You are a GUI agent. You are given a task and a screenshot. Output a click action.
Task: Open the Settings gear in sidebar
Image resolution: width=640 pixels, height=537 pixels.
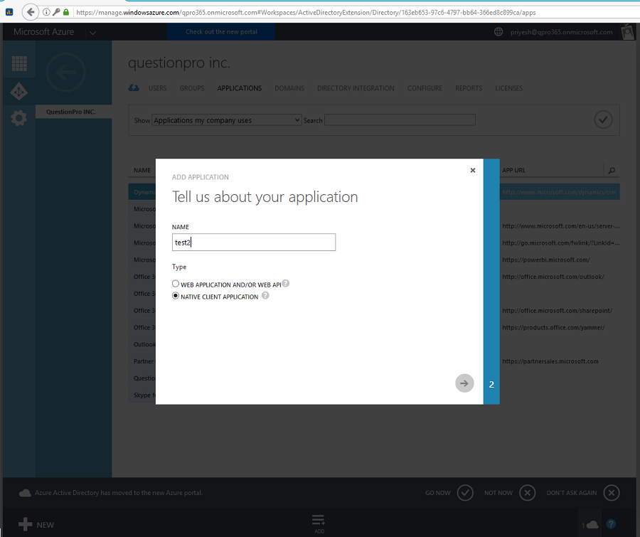click(19, 118)
